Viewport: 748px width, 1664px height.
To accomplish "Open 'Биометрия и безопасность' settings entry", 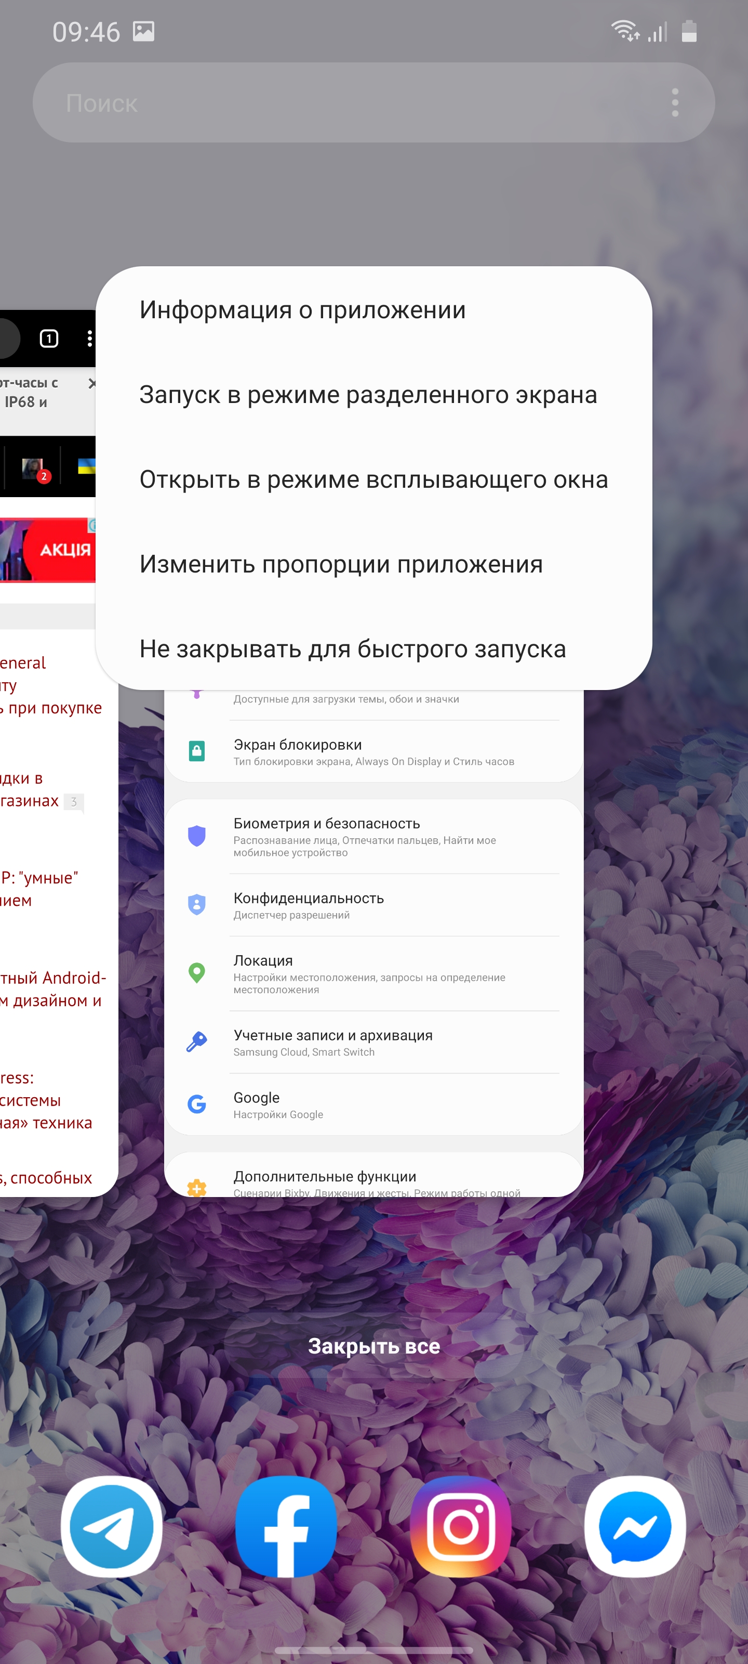I will [x=373, y=837].
